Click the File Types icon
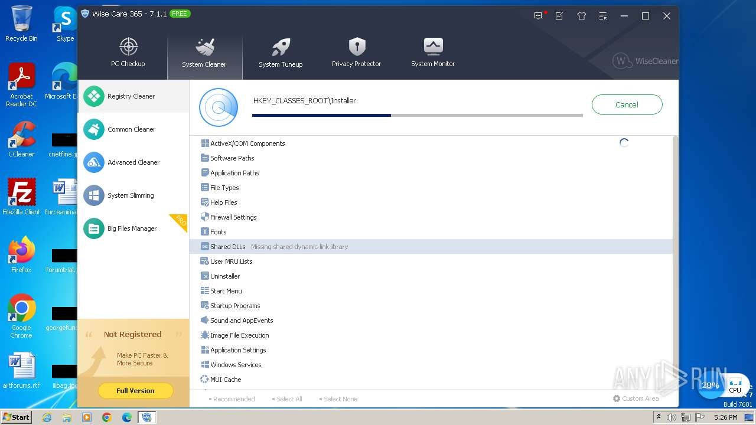This screenshot has width=756, height=425. pyautogui.click(x=205, y=188)
